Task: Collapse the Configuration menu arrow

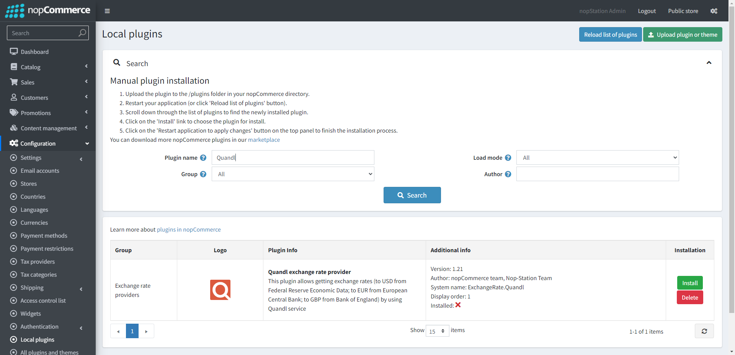Action: [x=87, y=143]
